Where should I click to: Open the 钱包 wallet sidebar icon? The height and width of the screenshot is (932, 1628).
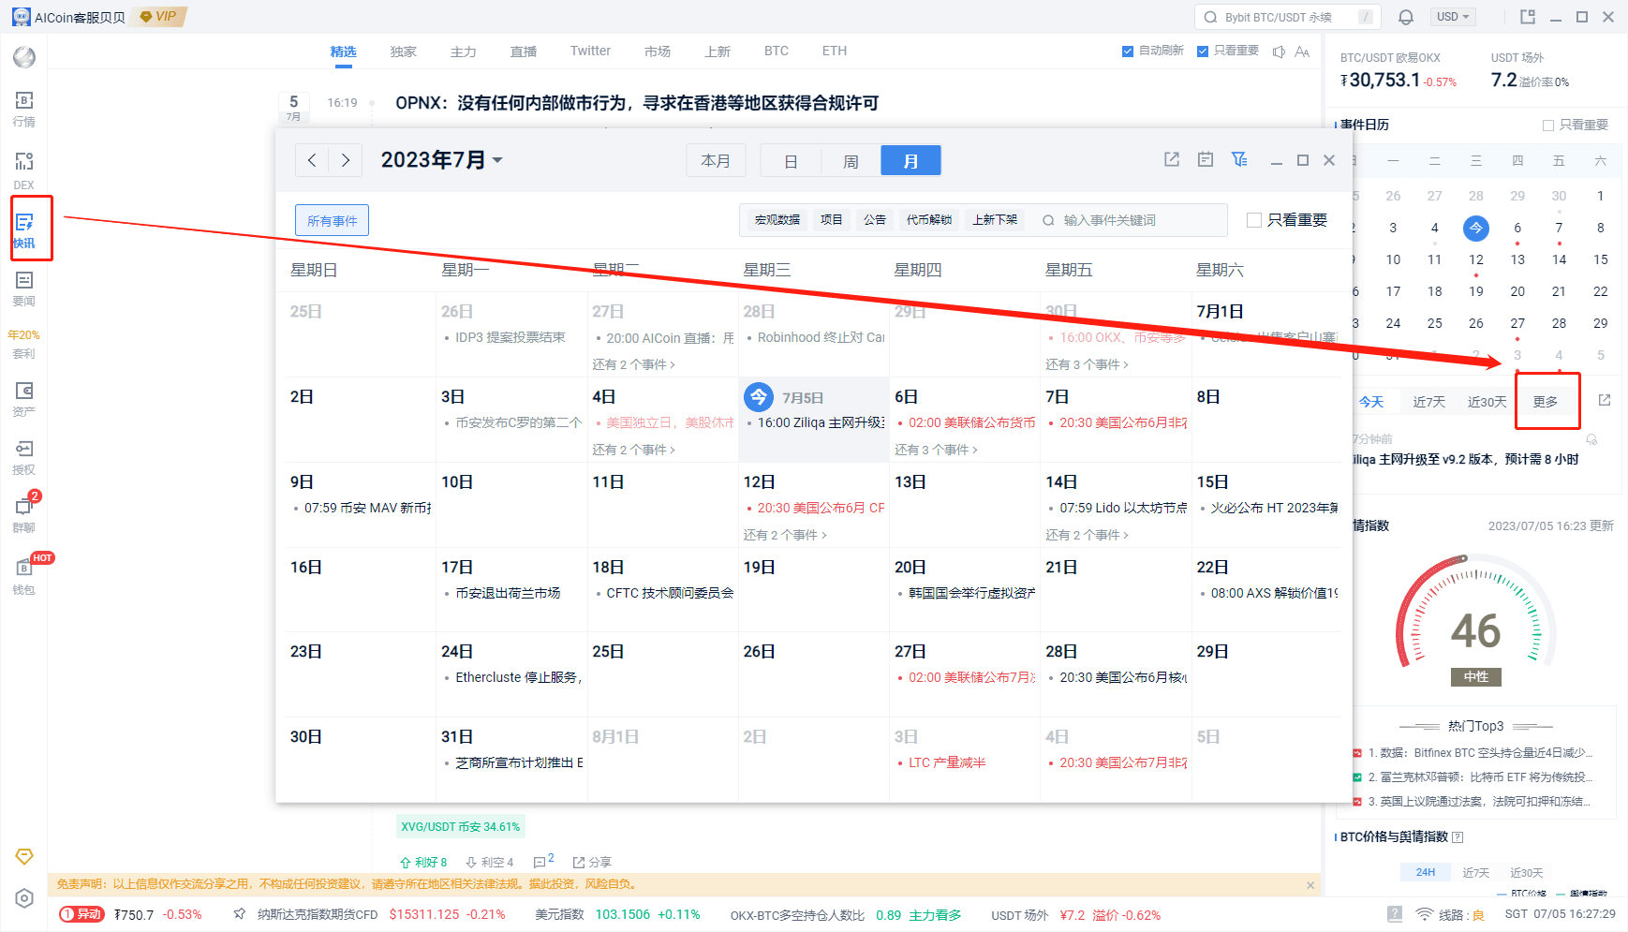24,577
